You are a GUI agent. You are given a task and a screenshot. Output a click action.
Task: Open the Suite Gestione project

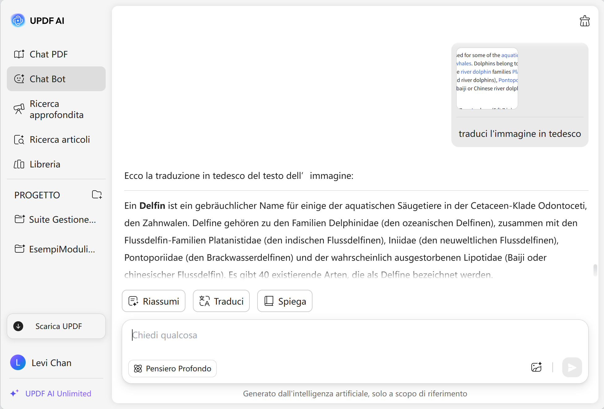click(x=56, y=219)
